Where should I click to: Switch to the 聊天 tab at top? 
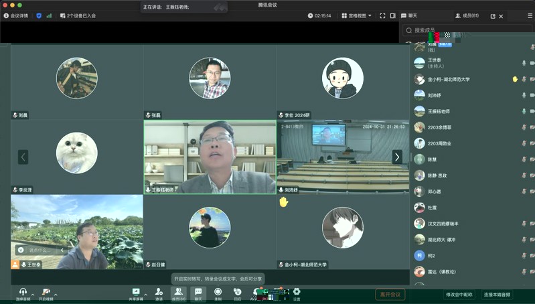point(409,15)
